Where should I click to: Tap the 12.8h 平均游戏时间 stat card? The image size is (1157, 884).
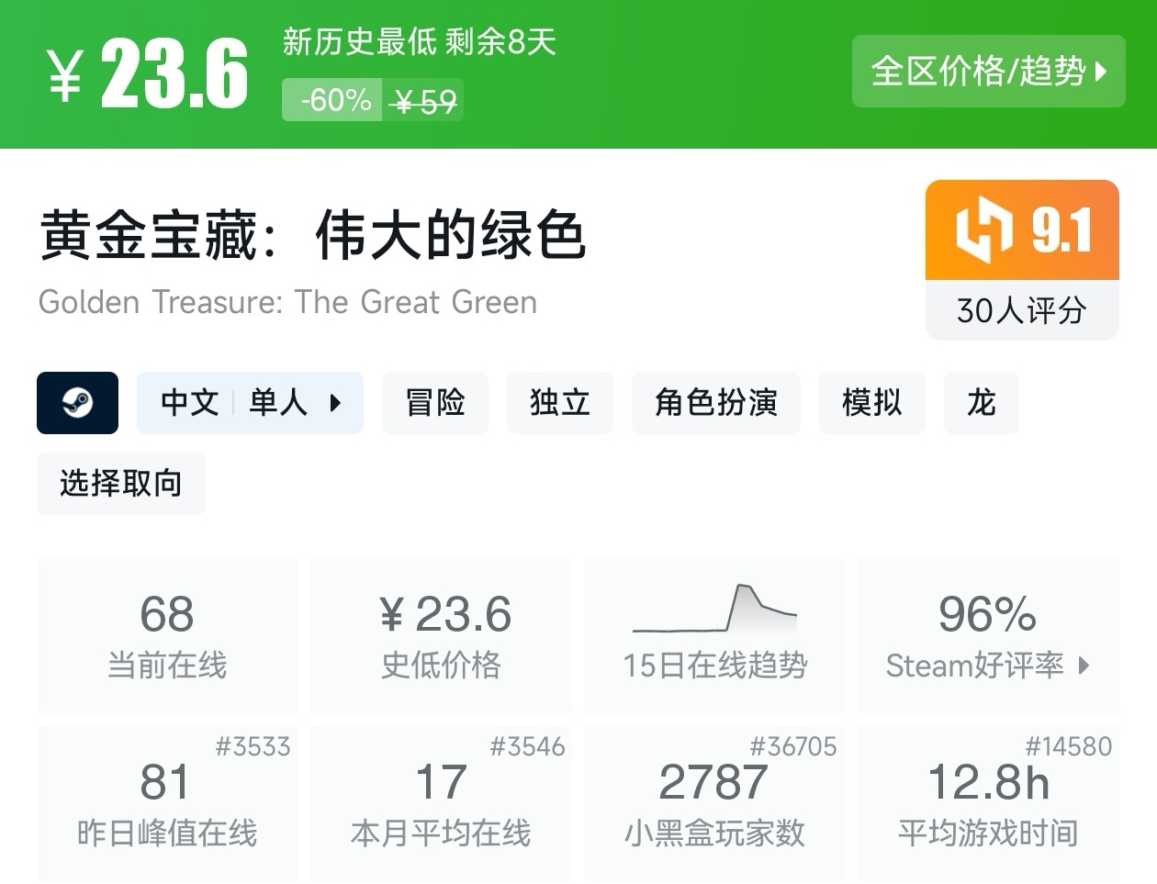point(988,803)
